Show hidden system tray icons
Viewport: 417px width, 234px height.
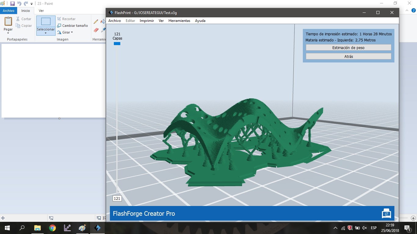pyautogui.click(x=335, y=228)
